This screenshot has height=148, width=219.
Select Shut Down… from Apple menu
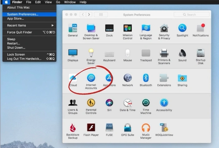(x=29, y=48)
